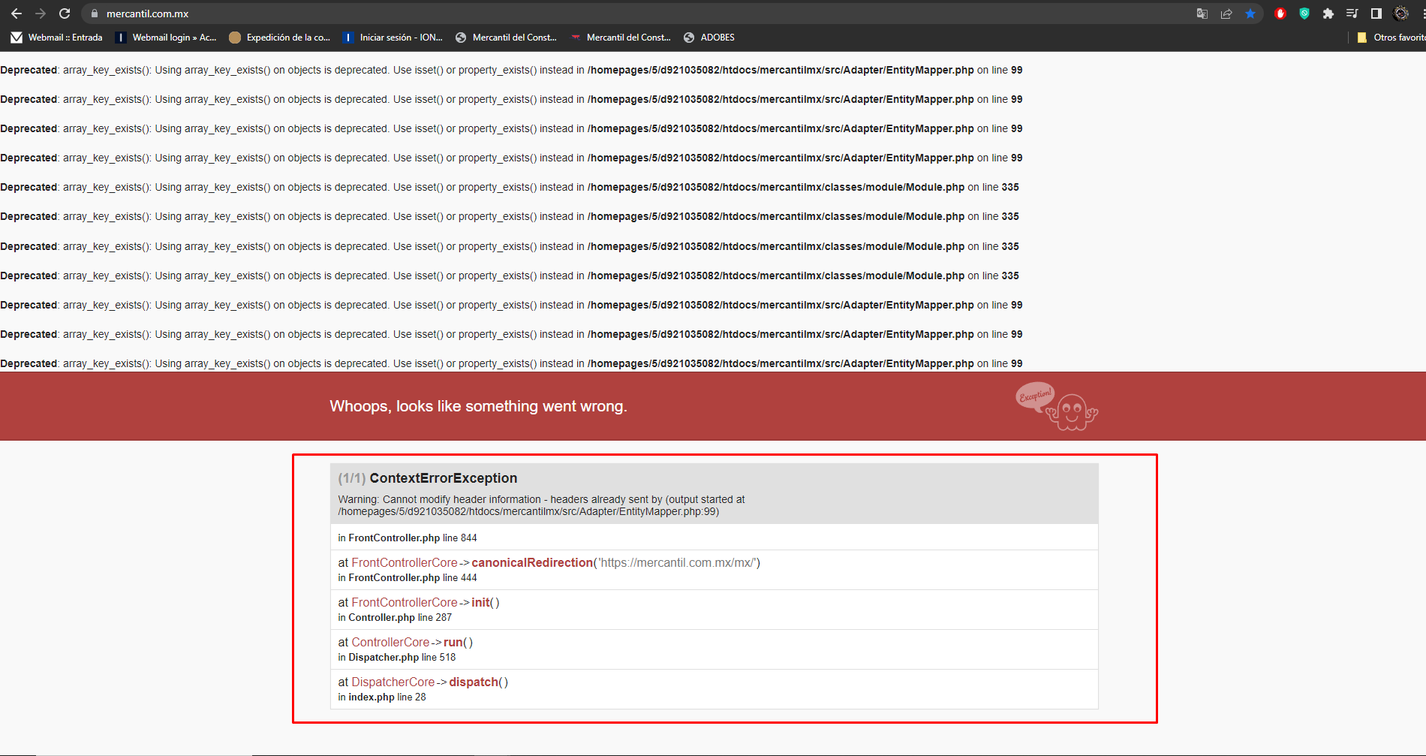Click the 'Whoops, looks like something went wrong.' heading
This screenshot has width=1426, height=756.
478,406
